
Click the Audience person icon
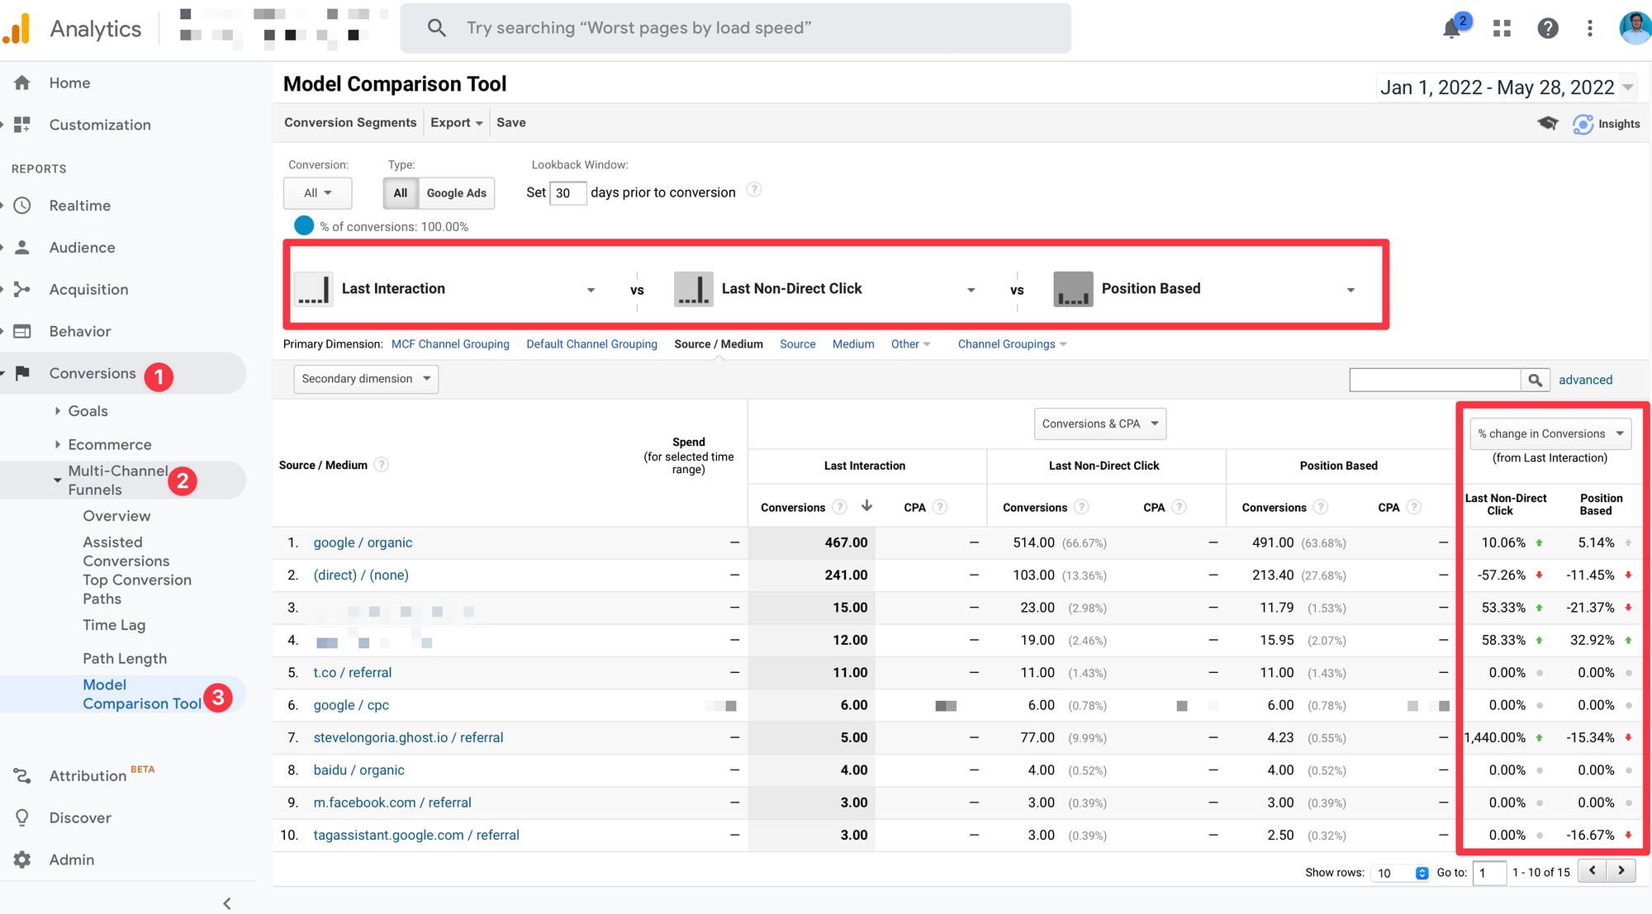pyautogui.click(x=22, y=247)
